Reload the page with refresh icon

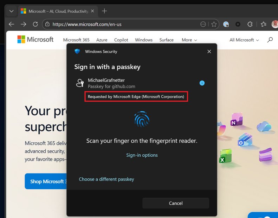[x=35, y=24]
